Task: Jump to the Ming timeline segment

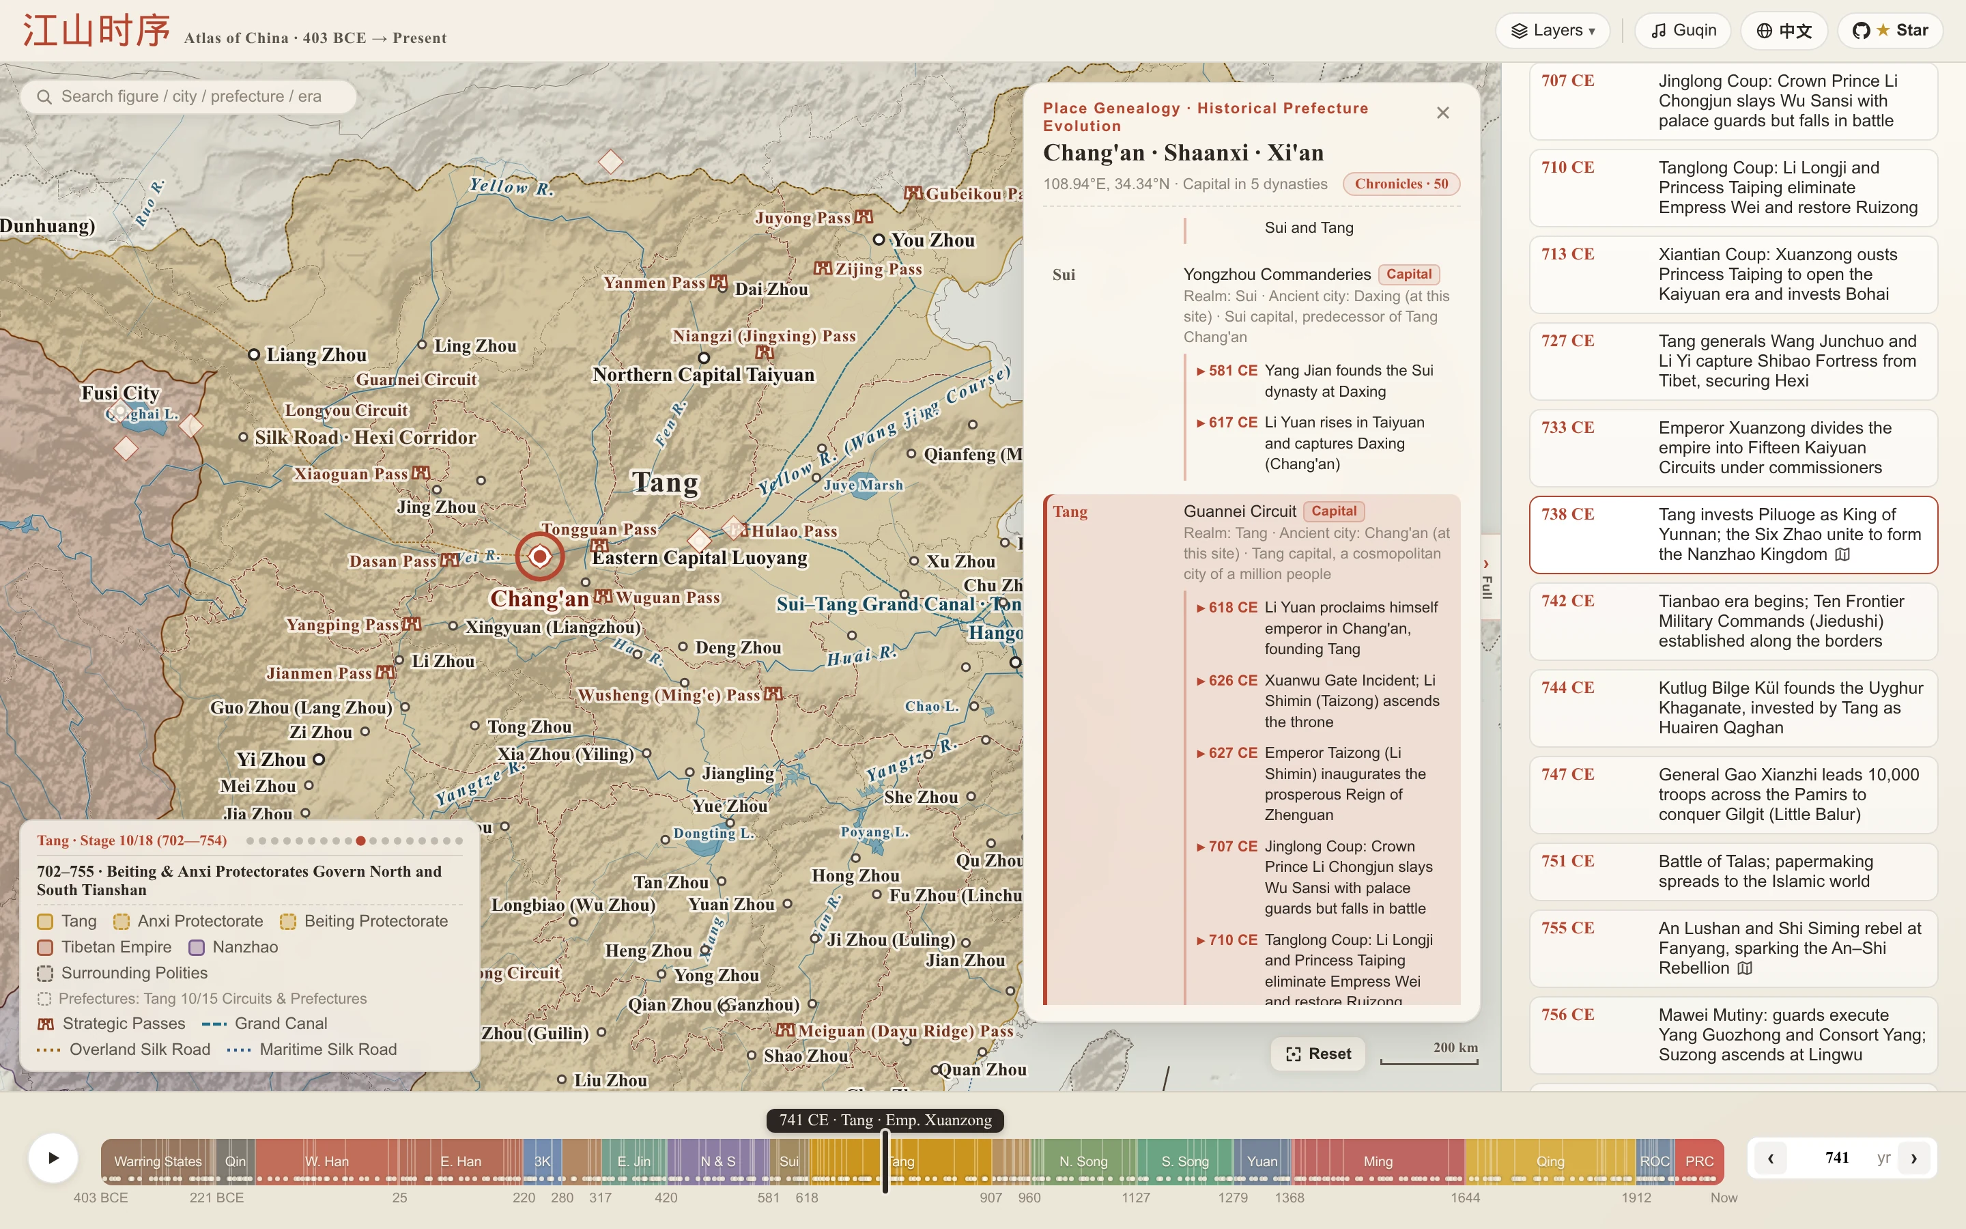Action: point(1378,1161)
